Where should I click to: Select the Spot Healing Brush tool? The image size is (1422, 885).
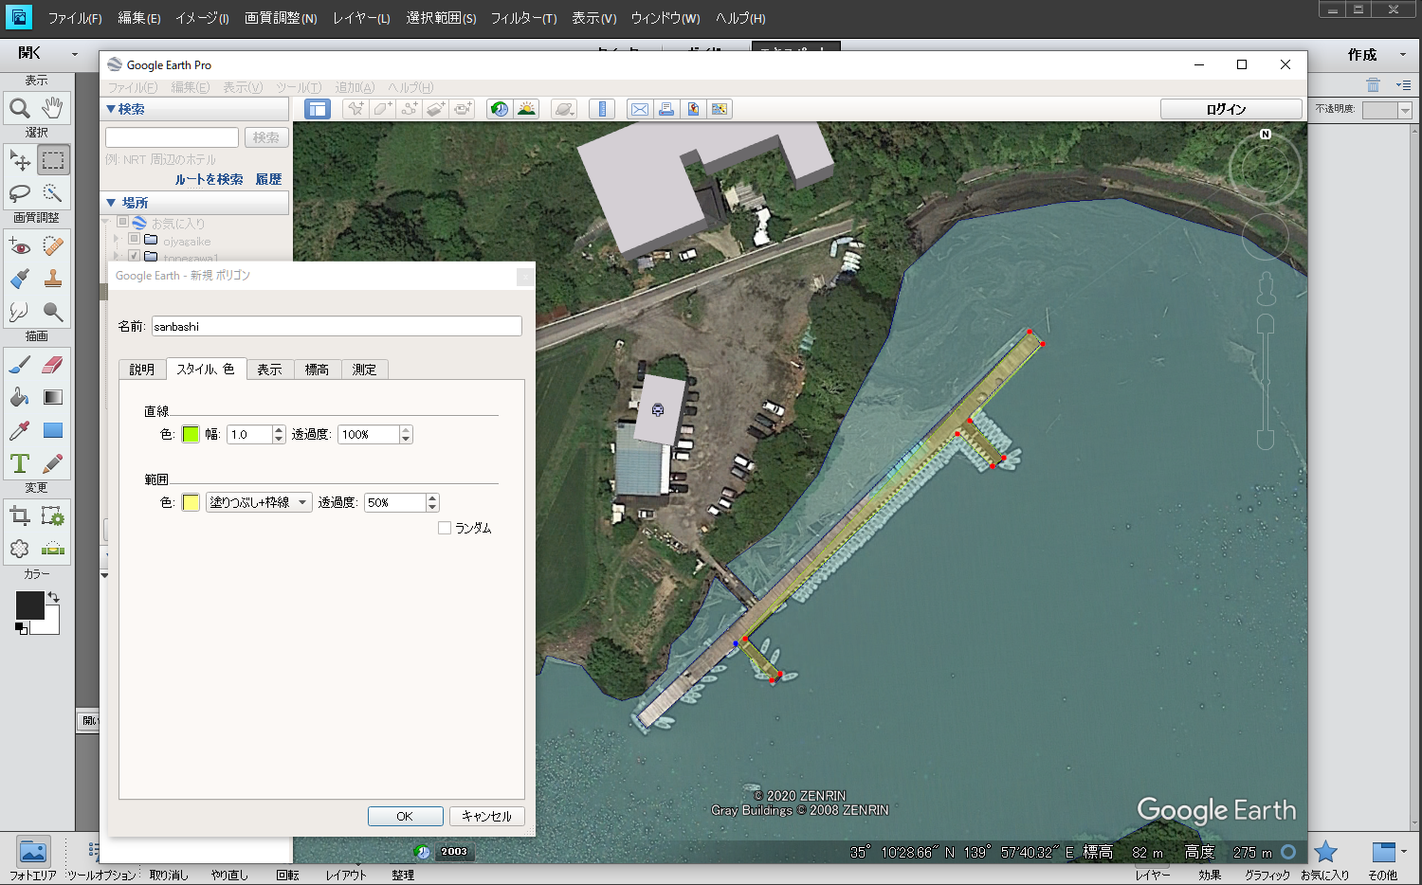(x=53, y=246)
